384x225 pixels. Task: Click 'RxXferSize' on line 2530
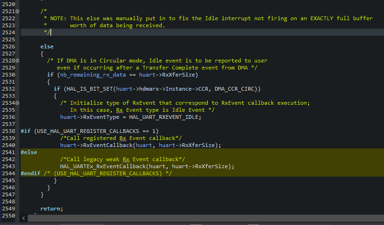179,75
